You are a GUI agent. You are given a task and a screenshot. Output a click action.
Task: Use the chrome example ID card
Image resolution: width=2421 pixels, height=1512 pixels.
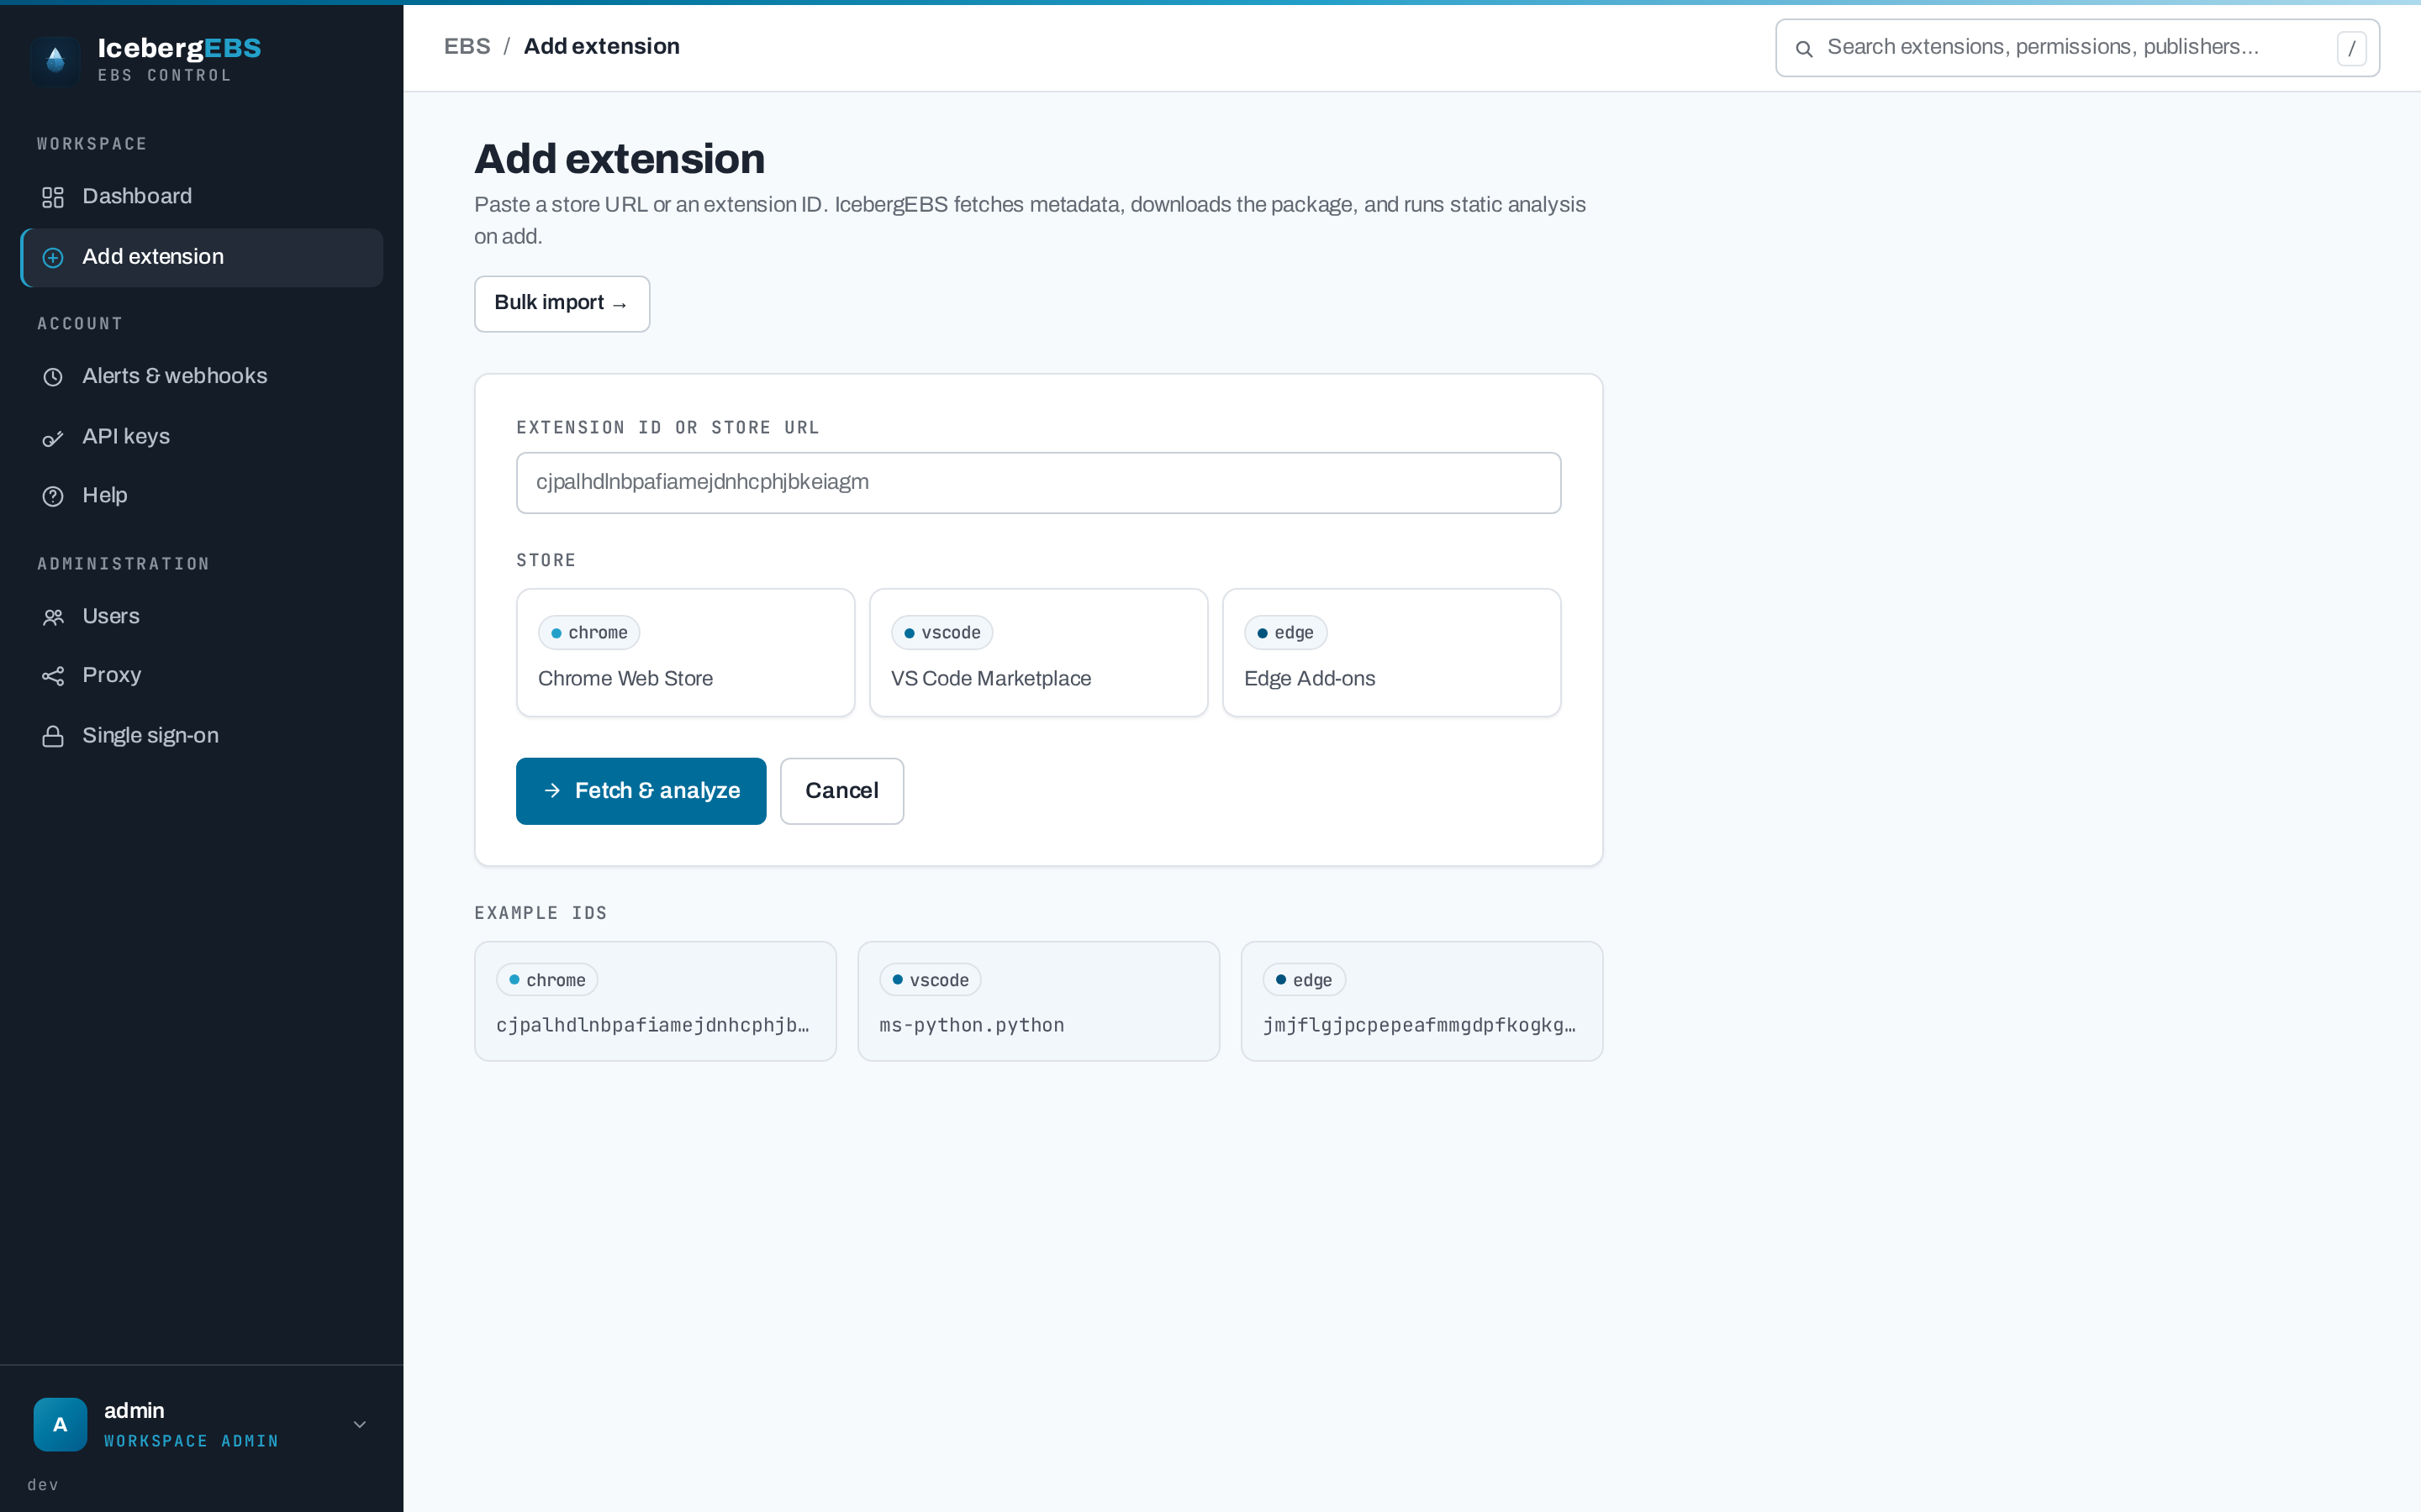pos(656,1001)
